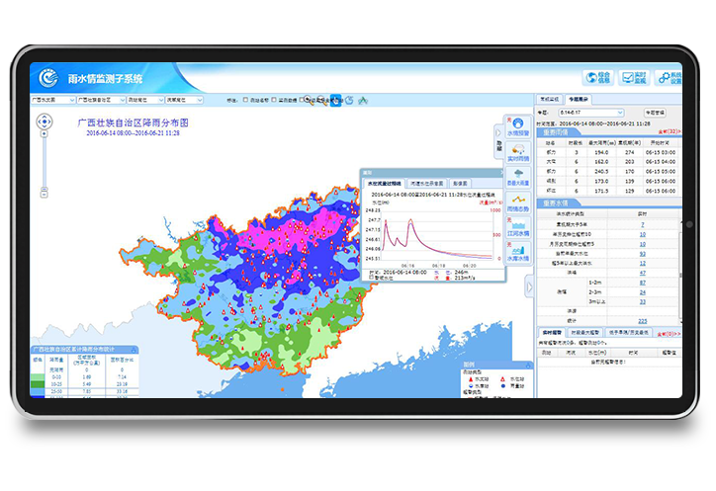
Task: Open the 综合信息 module icon
Action: pyautogui.click(x=596, y=78)
